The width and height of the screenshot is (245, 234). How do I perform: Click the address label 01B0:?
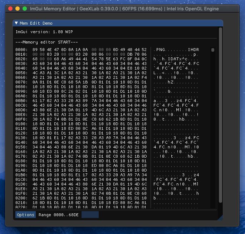(21, 175)
